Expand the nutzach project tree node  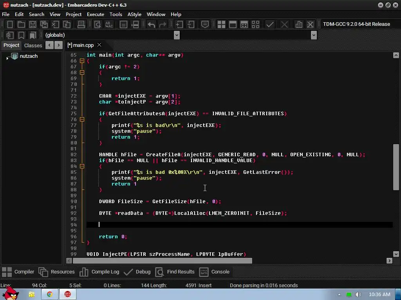(7, 59)
